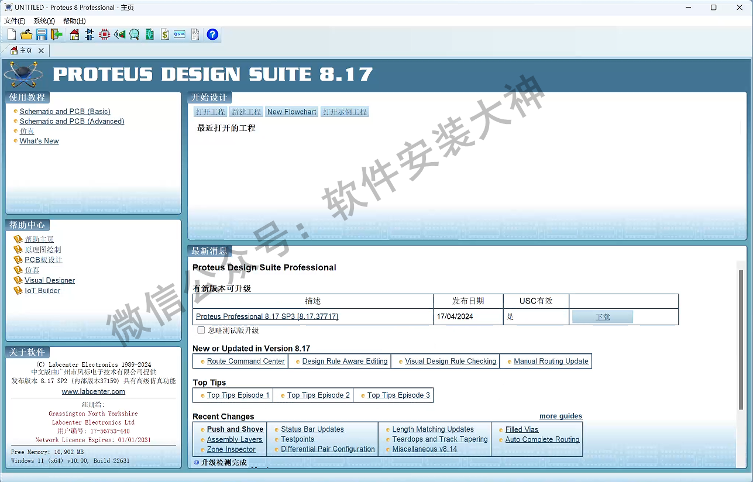
Task: Open Schematic and PCB (Advanced) tutorial
Action: click(x=72, y=121)
